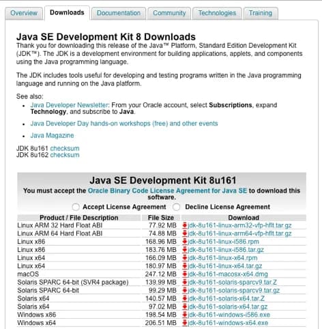Open the Documentation tab
Viewport: 322px width, 329px height.
119,13
